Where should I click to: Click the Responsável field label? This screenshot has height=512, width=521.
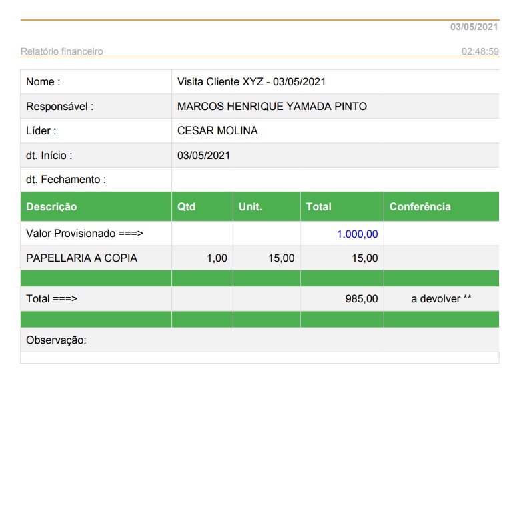click(x=59, y=107)
